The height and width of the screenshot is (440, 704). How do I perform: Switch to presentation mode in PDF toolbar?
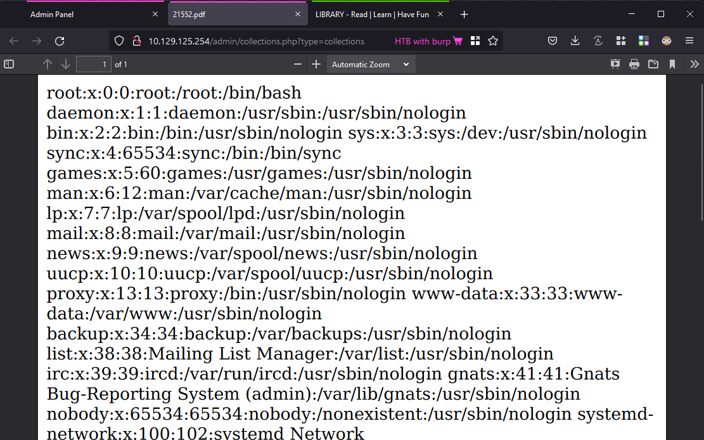(615, 64)
